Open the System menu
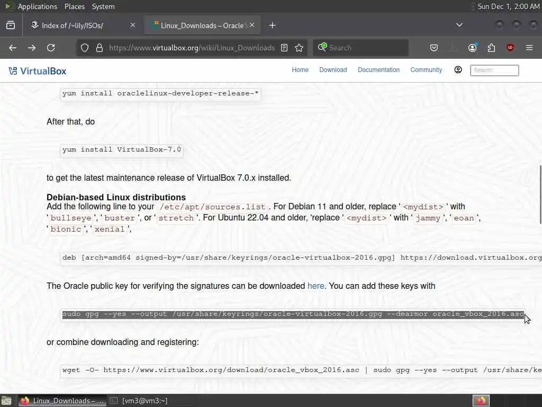 click(103, 6)
